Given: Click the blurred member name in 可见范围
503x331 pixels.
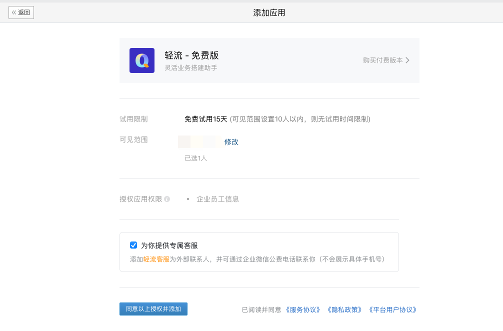Looking at the screenshot, I should [199, 142].
